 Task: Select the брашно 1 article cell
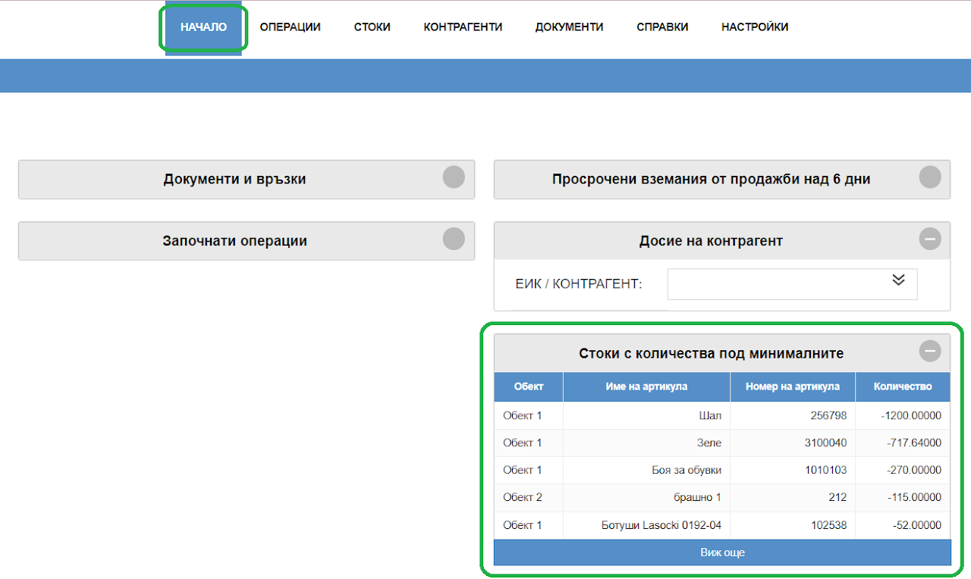pos(646,497)
